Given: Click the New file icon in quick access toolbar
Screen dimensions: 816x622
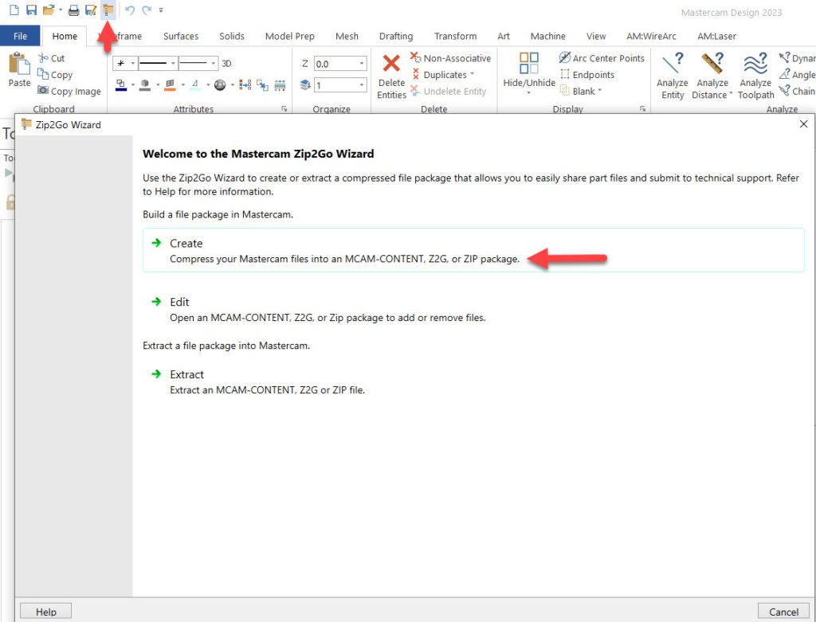Looking at the screenshot, I should (x=14, y=10).
